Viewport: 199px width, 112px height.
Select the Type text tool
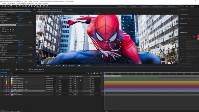(32, 6)
